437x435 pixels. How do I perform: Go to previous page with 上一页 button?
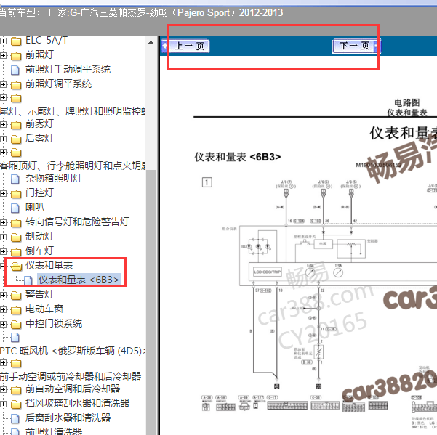(186, 46)
